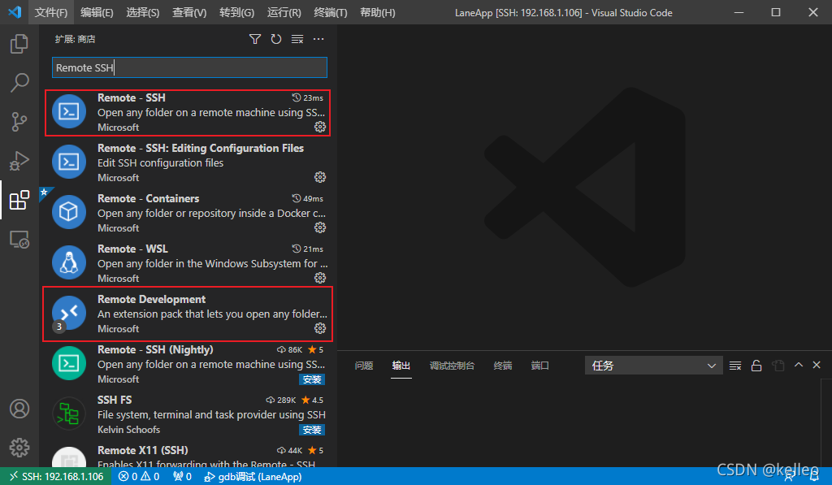This screenshot has width=832, height=485.
Task: Open errors and warnings status item
Action: [139, 477]
